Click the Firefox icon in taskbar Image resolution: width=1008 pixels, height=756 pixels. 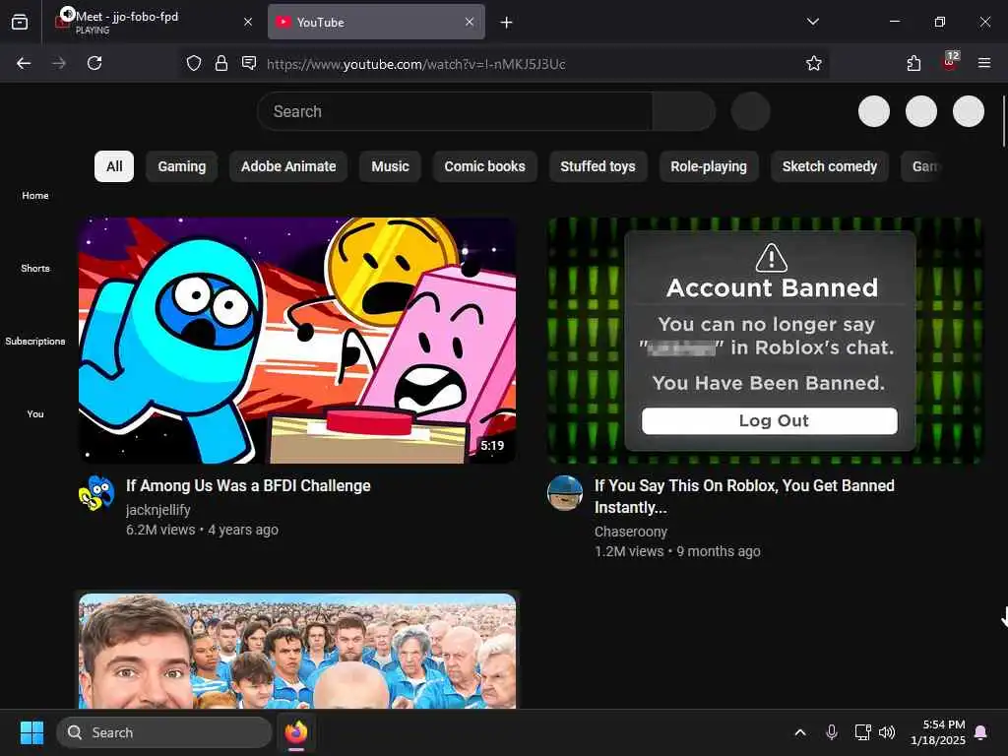pos(296,732)
